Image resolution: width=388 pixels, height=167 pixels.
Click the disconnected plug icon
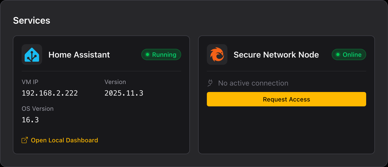click(210, 83)
